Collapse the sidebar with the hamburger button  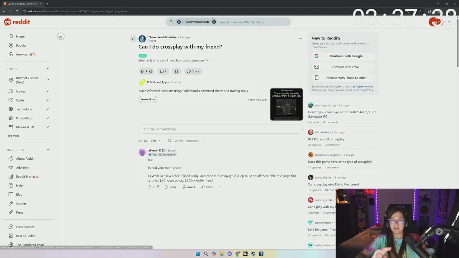(x=61, y=36)
